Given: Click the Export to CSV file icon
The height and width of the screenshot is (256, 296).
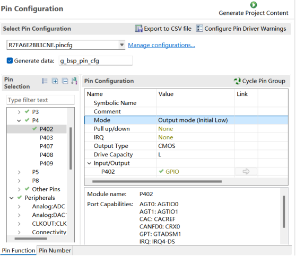Looking at the screenshot, I should [139, 29].
